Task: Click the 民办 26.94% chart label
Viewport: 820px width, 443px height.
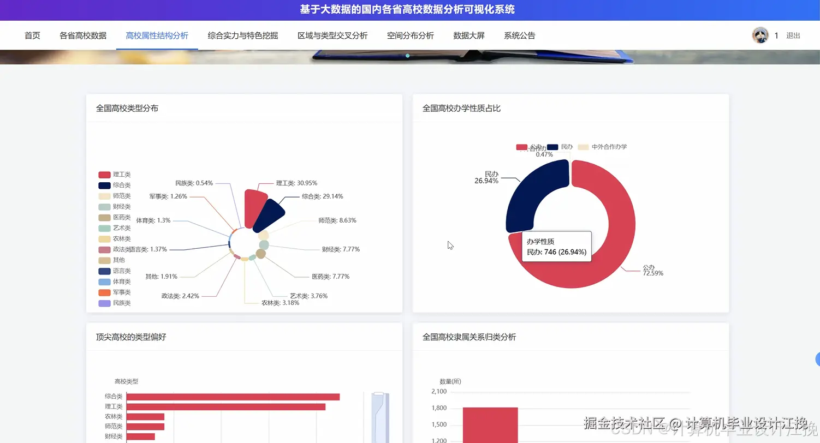Action: pyautogui.click(x=486, y=177)
